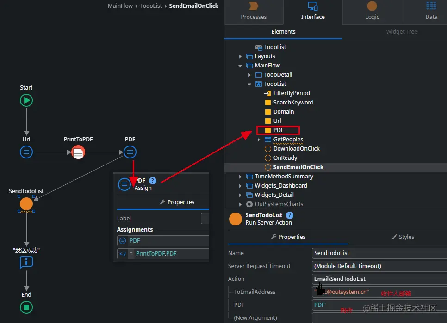Select SendEmailOnClick in the elements tree
The width and height of the screenshot is (447, 323).
coord(298,167)
